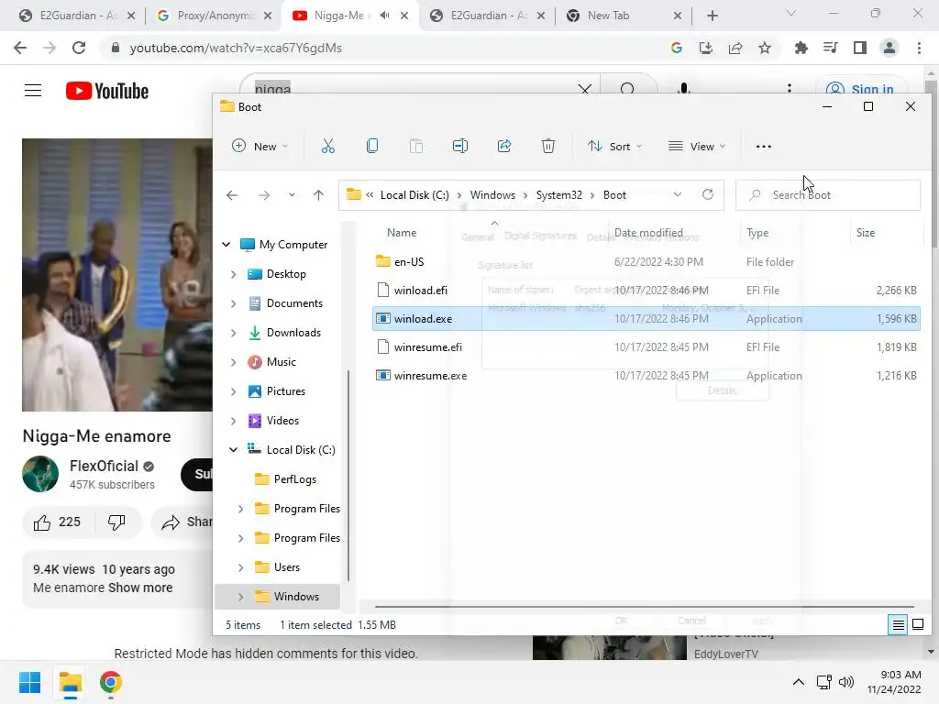Click Show more in video description

click(140, 588)
